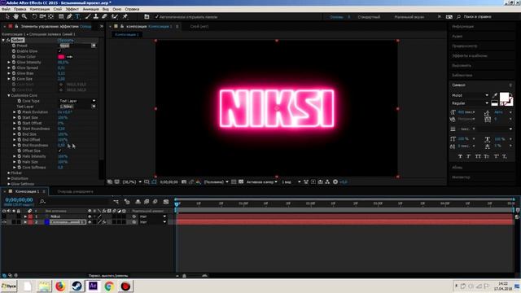Image resolution: width=521 pixels, height=293 pixels.
Task: Select the Selection arrow tool
Action: (7, 16)
